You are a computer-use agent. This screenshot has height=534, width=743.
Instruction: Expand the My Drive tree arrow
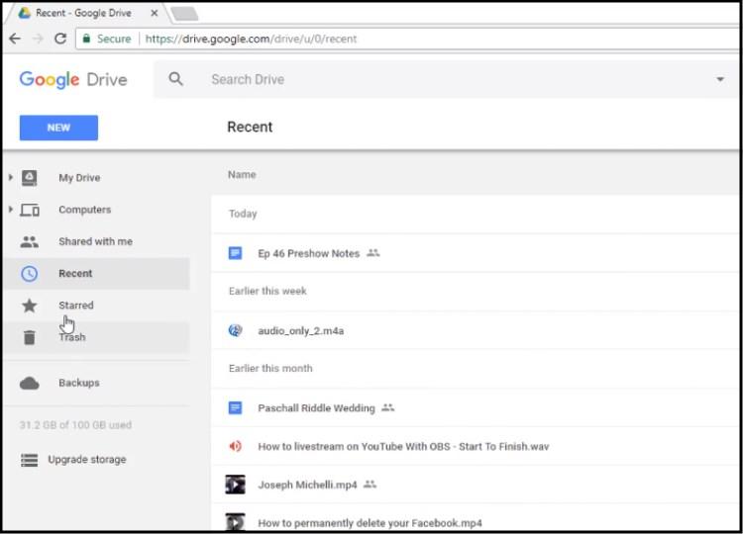11,177
